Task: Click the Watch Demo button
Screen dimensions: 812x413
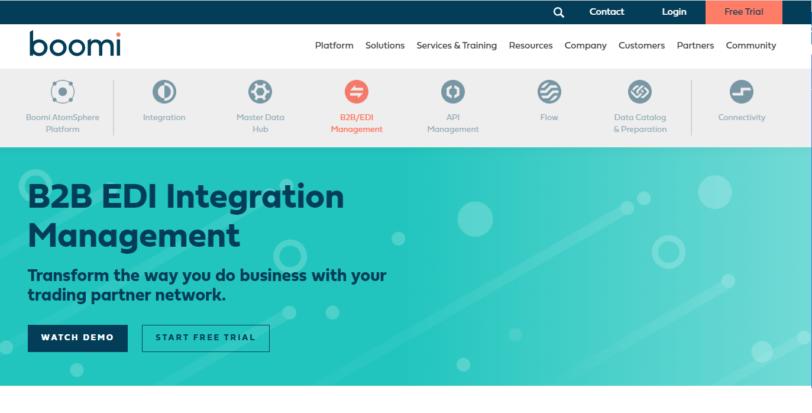Action: pos(77,338)
